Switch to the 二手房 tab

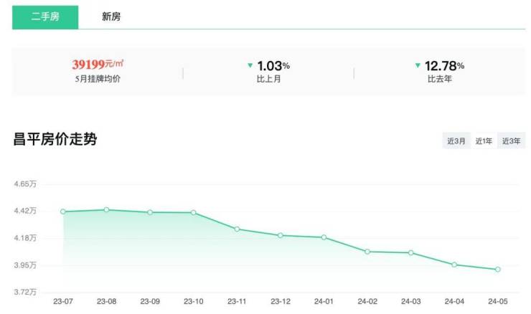tap(44, 16)
